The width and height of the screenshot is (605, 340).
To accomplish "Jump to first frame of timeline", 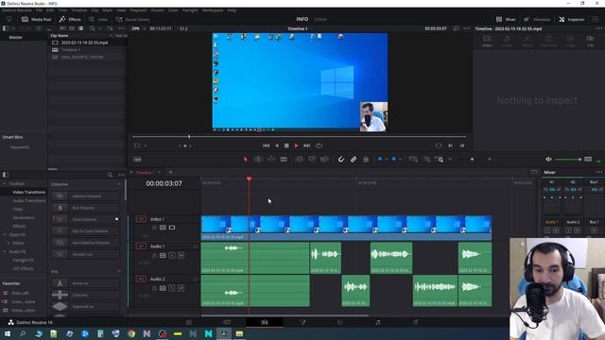I will tap(266, 145).
